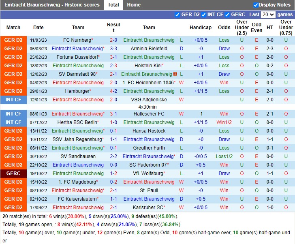This screenshot has width=295, height=244.
Task: Open the Last 20 games dropdown
Action: coord(268,15)
